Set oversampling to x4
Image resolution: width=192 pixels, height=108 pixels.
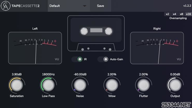(174, 14)
